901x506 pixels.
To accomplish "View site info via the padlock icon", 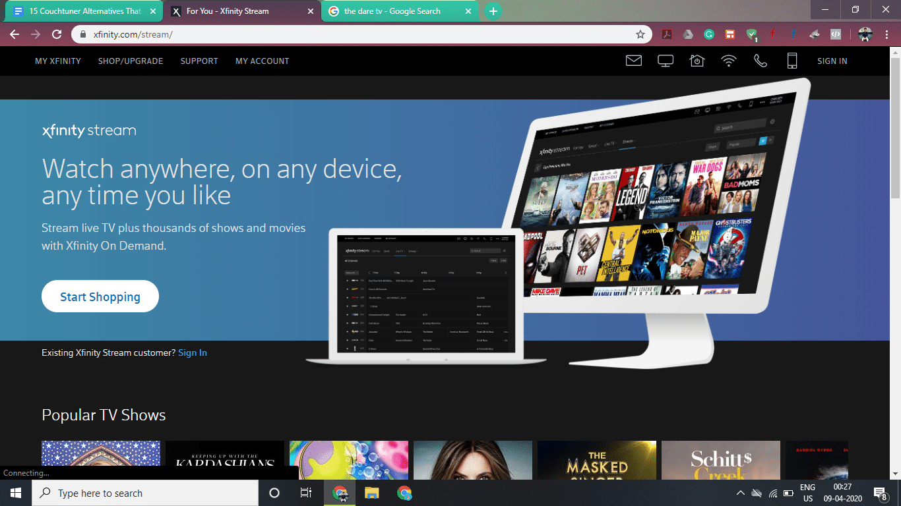I will point(83,34).
